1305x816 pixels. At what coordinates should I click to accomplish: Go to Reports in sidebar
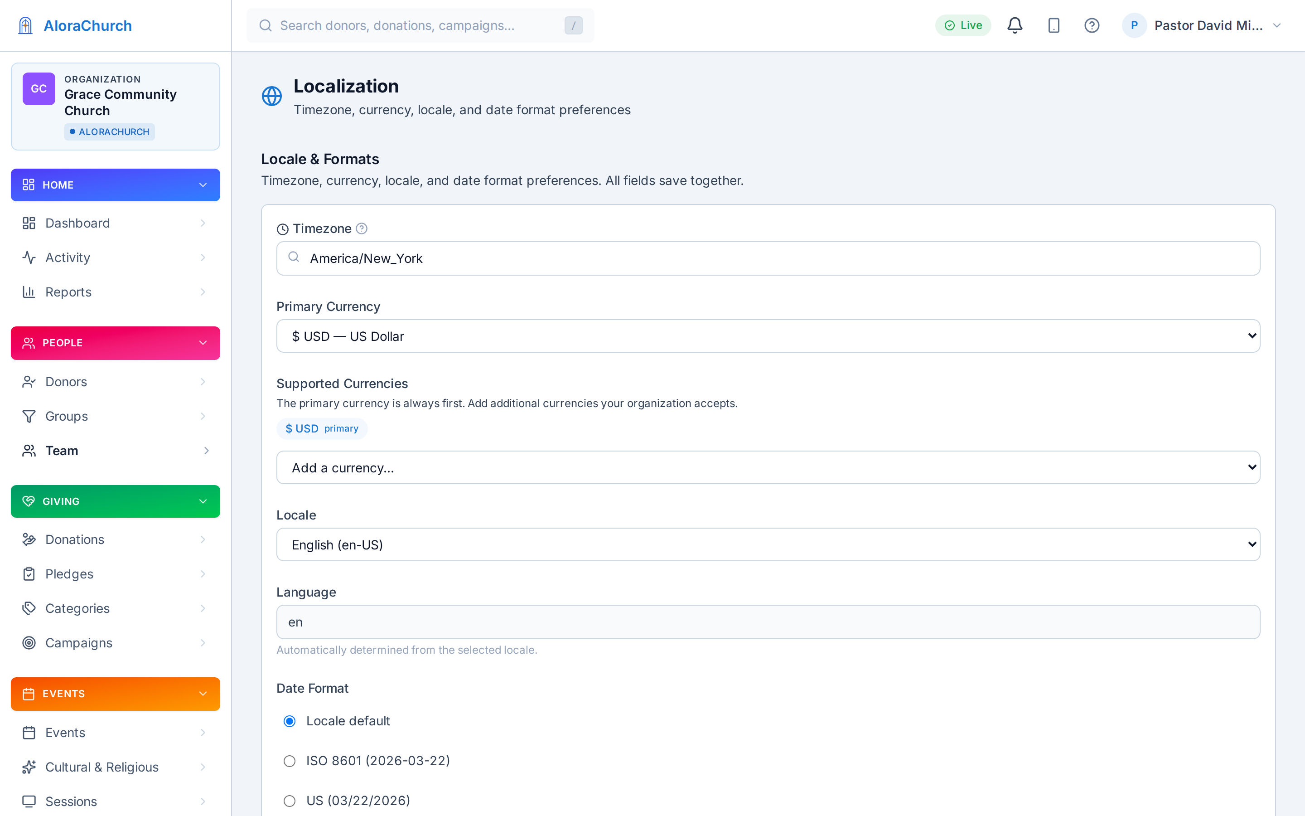pyautogui.click(x=116, y=292)
